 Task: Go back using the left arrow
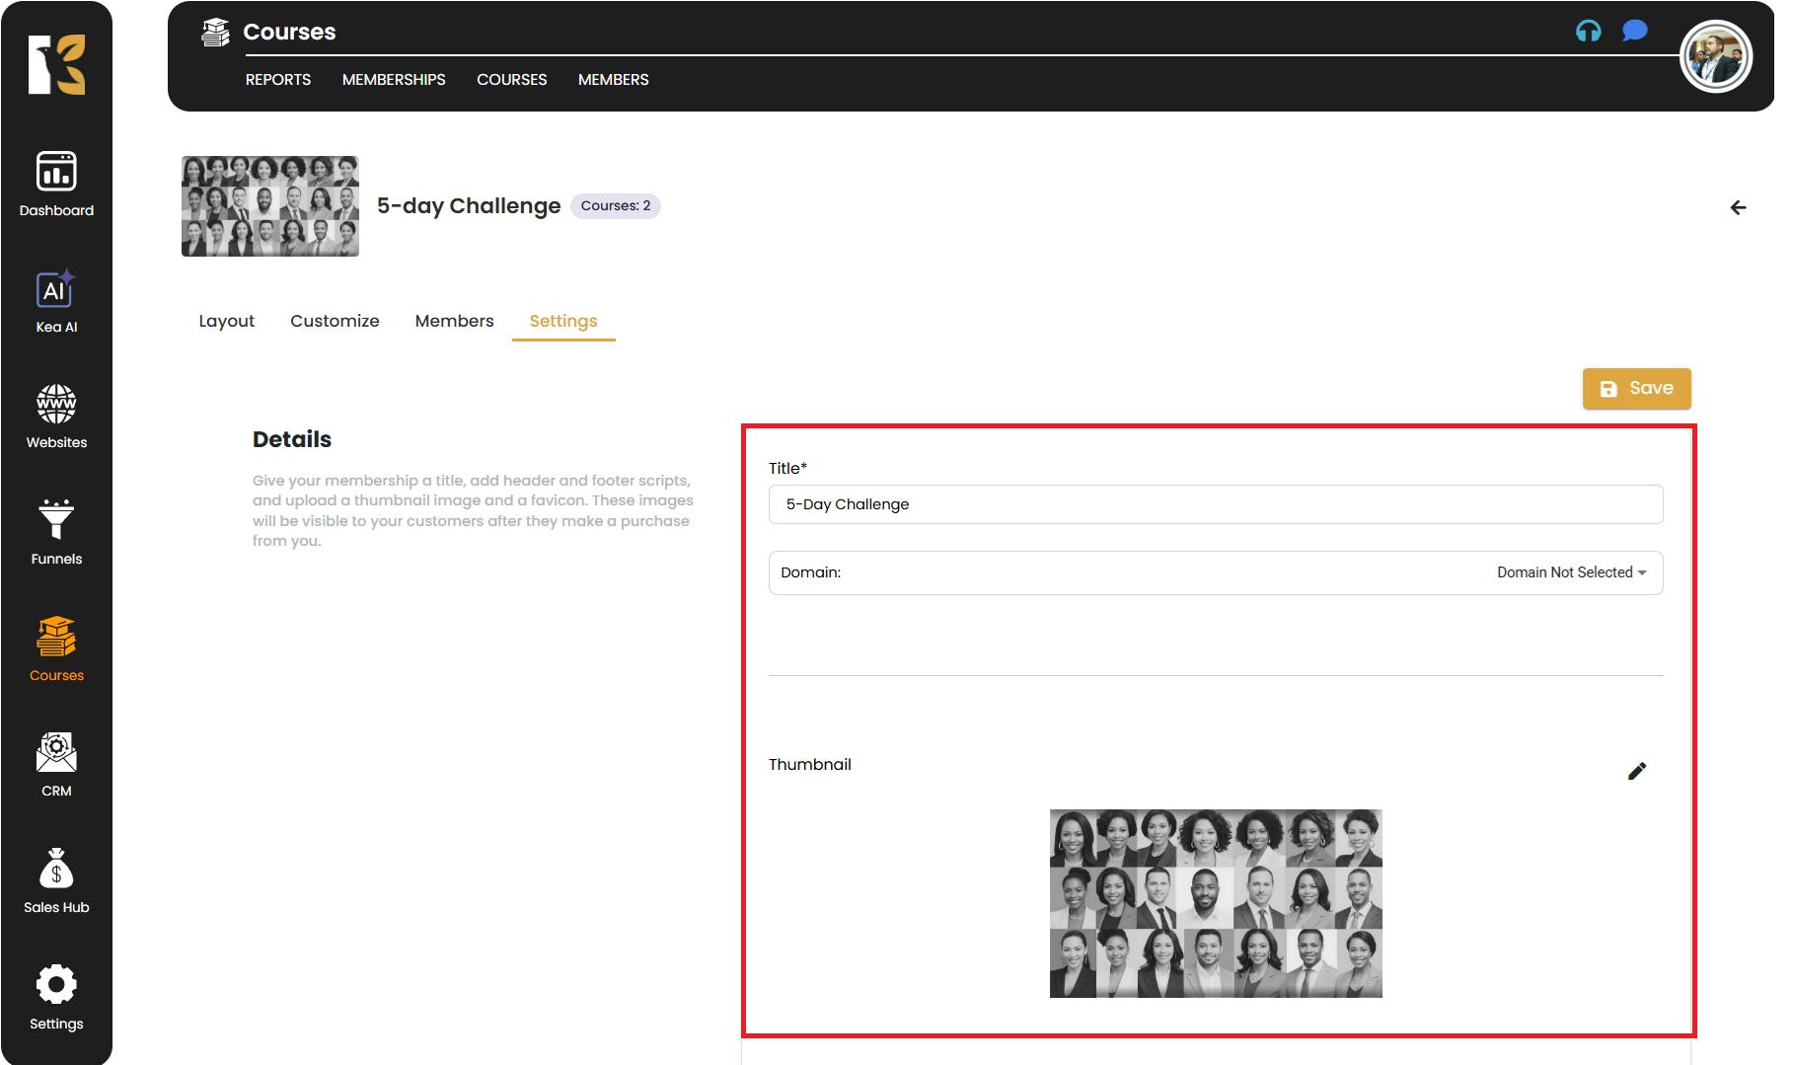click(x=1738, y=207)
